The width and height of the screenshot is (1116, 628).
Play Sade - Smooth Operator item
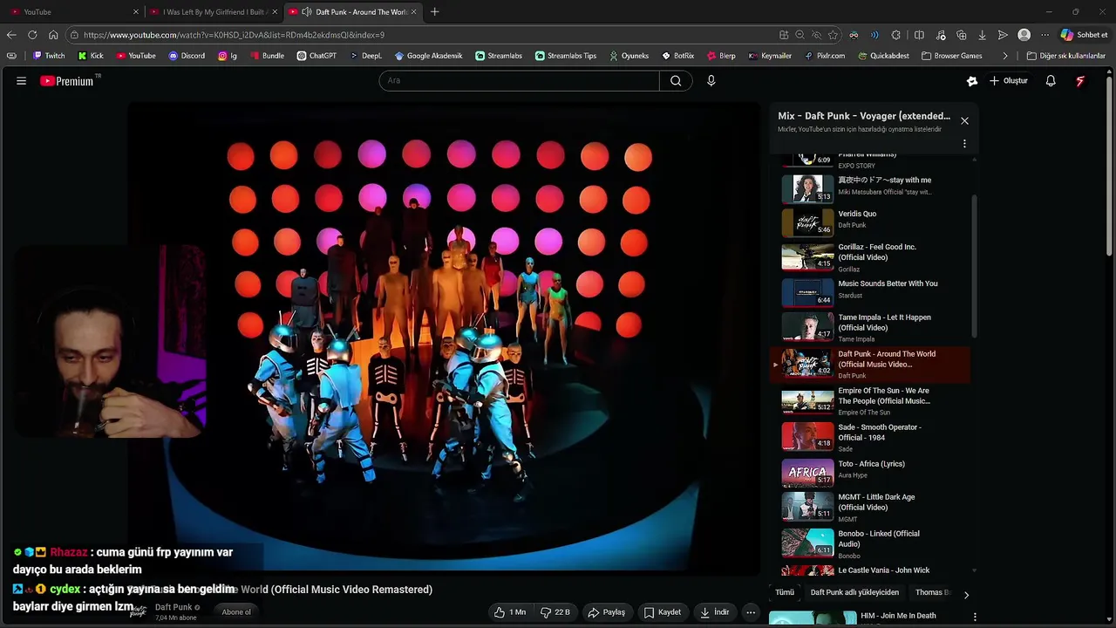click(870, 437)
